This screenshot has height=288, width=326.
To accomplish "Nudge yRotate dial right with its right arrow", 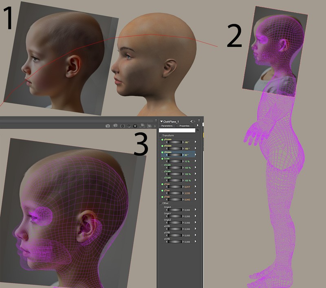I will [x=183, y=142].
